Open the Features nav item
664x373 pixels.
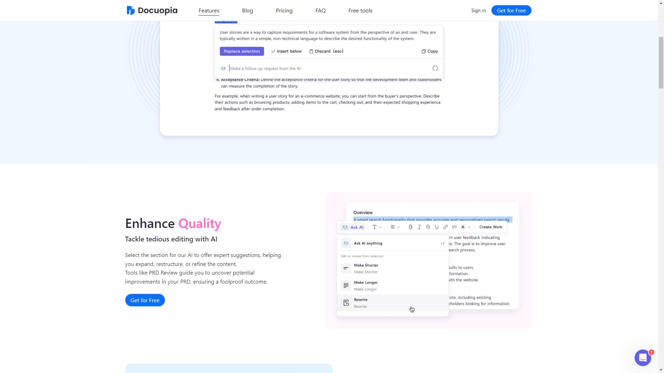click(209, 10)
